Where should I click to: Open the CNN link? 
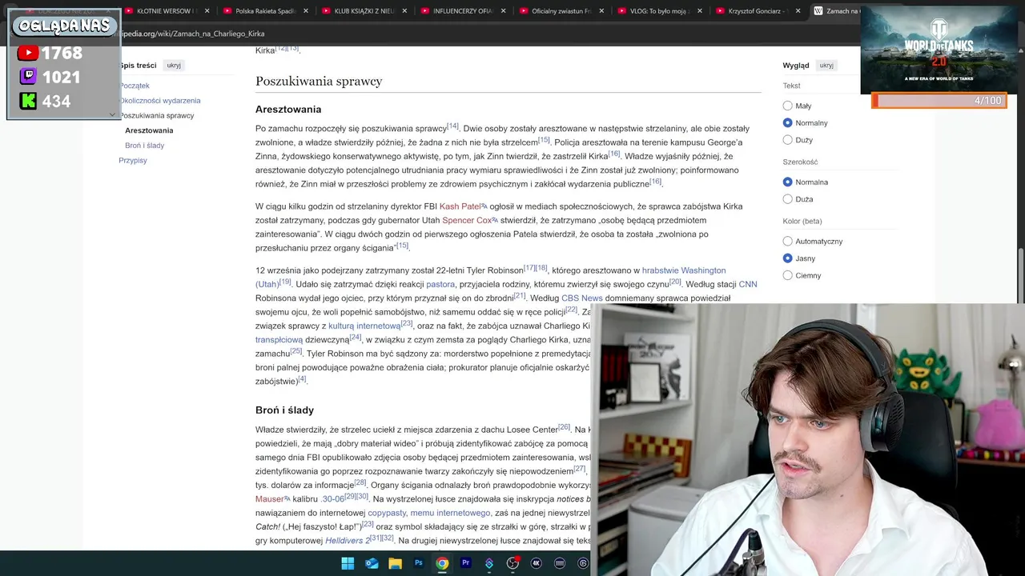[x=748, y=284]
